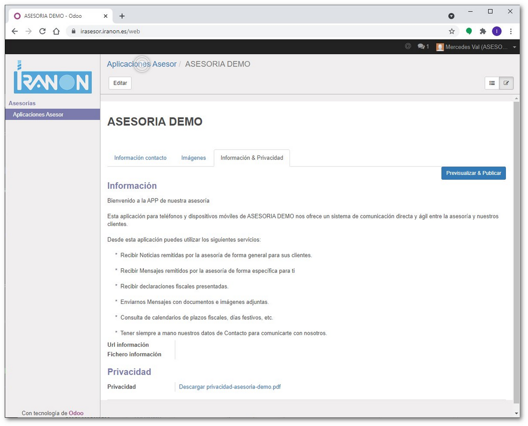528x426 pixels.
Task: Click line 'Recibir declaraciones fiscales presentadas.'
Action: coord(175,286)
